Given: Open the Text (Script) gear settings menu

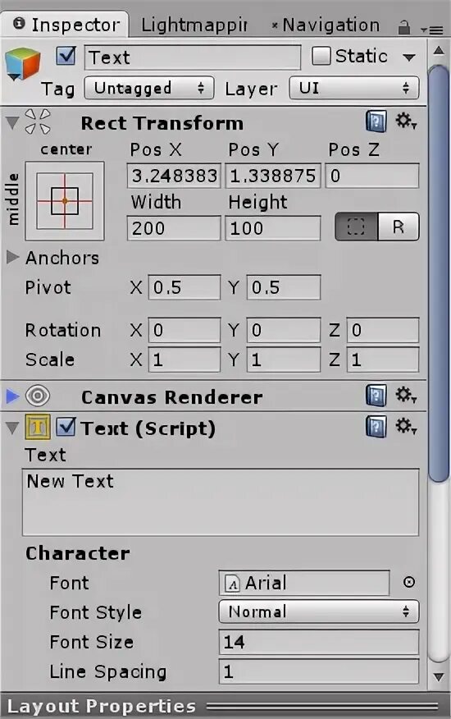Looking at the screenshot, I should click(x=406, y=427).
